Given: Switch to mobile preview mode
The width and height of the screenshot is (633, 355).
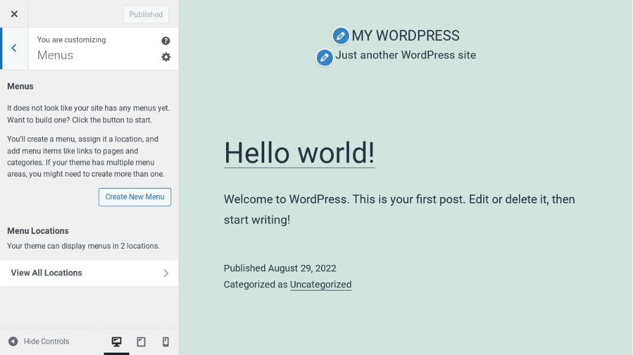Looking at the screenshot, I should 166,342.
